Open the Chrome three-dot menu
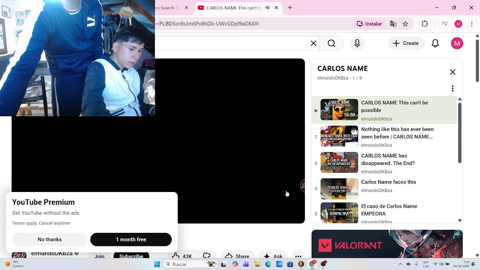 472,24
